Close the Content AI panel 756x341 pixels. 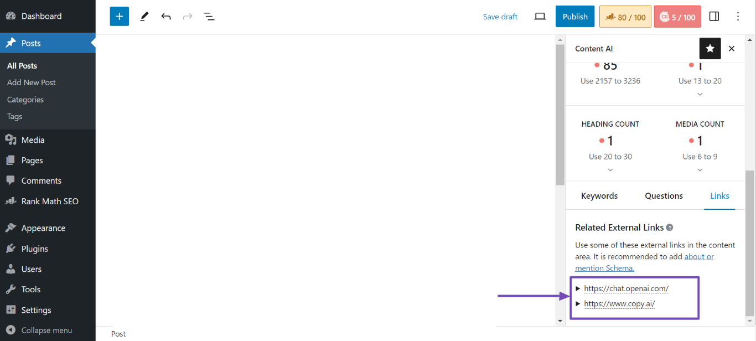(732, 49)
